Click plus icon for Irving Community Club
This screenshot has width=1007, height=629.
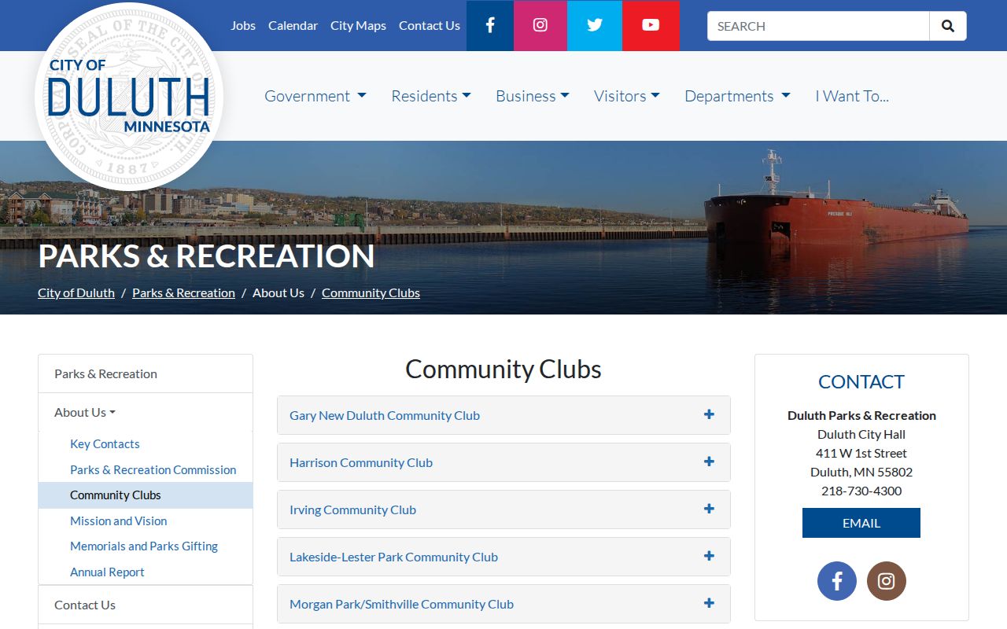(x=709, y=509)
